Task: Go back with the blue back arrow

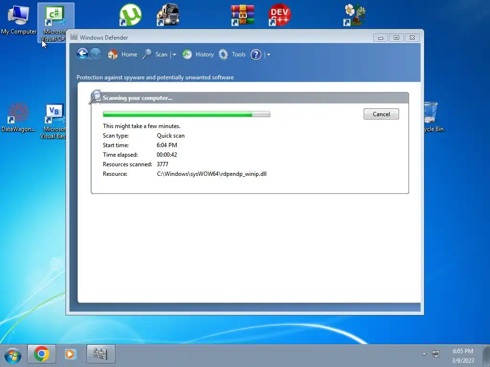Action: pos(82,54)
